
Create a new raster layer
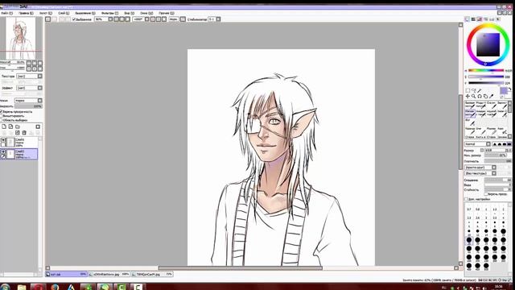(4, 126)
